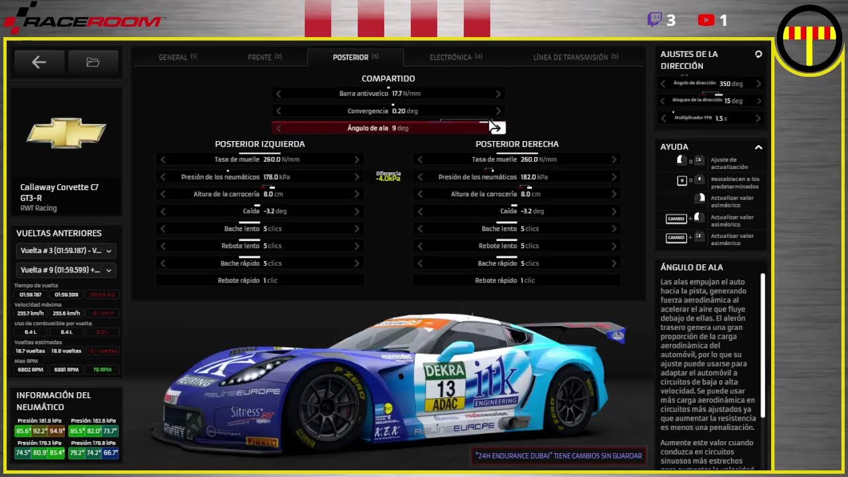Decrease Multiplicador FFB value
This screenshot has height=477, width=848.
pyautogui.click(x=663, y=118)
